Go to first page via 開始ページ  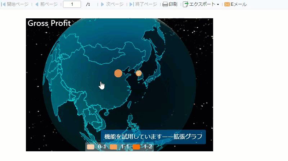(x=15, y=4)
